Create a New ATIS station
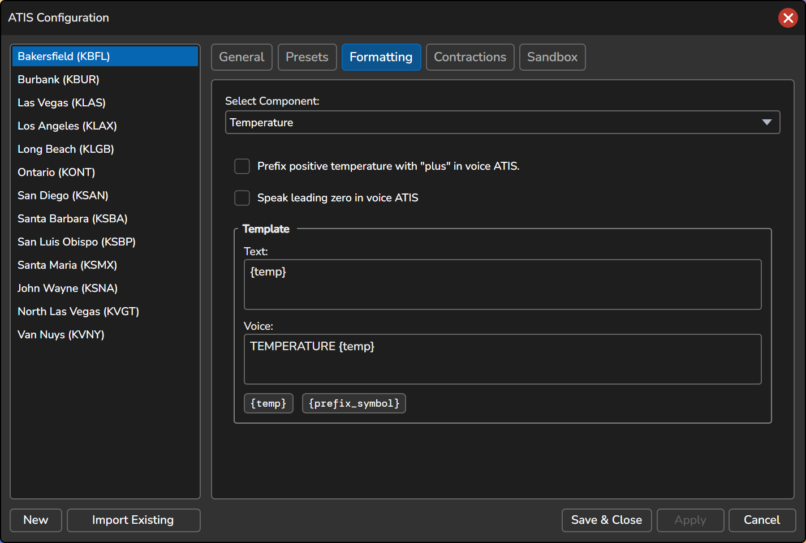 36,520
